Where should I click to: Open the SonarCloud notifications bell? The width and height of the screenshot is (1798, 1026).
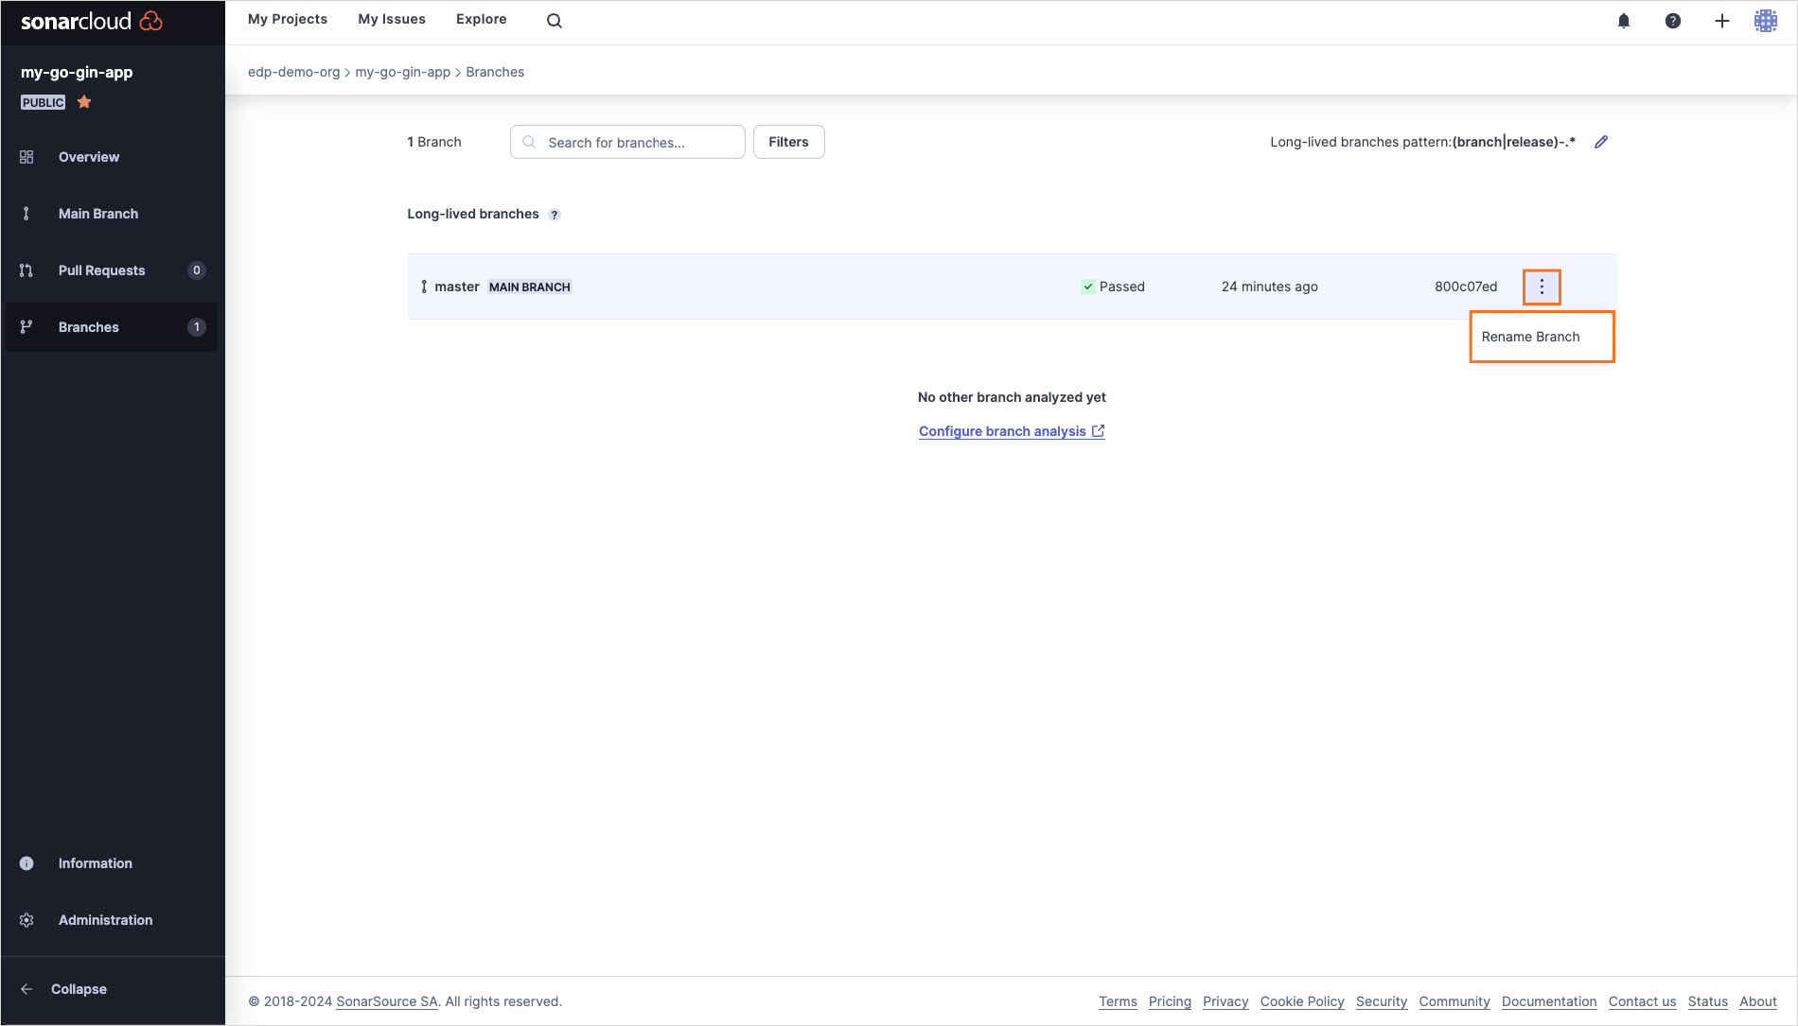[x=1624, y=20]
